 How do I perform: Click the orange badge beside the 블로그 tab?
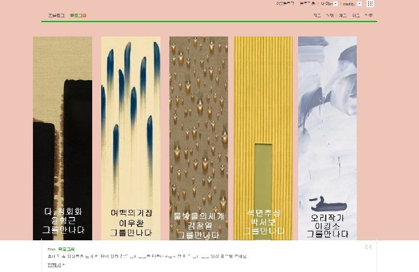[x=85, y=16]
